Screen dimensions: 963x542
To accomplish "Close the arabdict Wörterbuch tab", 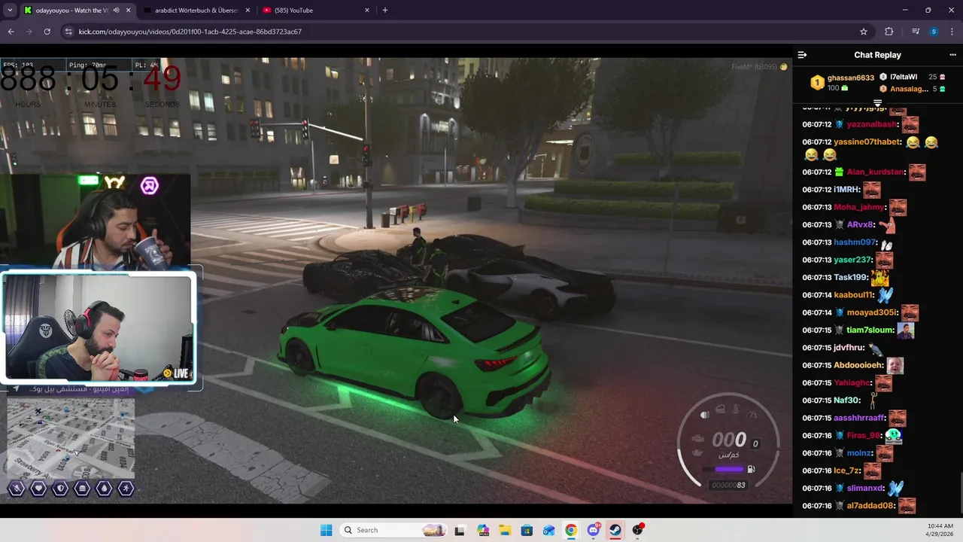I will tap(247, 10).
